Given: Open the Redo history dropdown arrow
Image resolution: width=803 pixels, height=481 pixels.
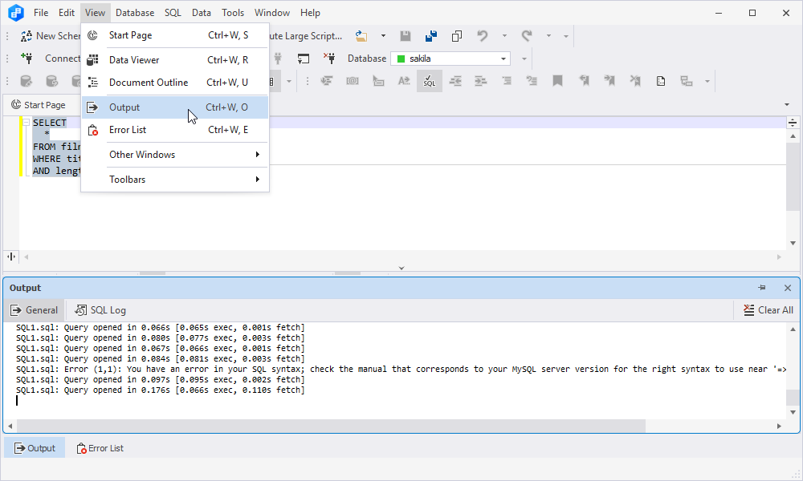Looking at the screenshot, I should click(x=548, y=36).
